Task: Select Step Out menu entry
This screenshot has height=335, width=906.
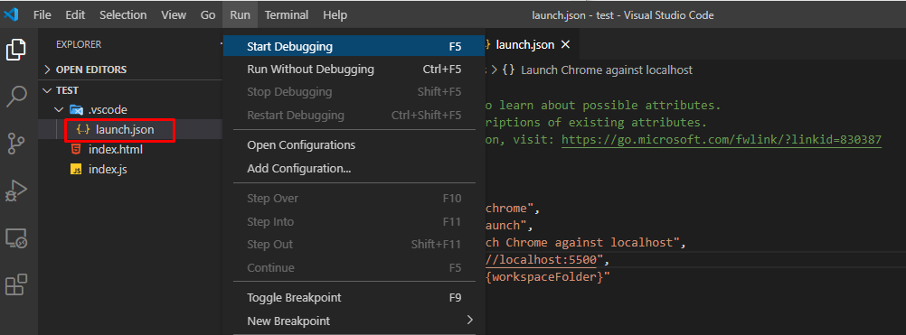Action: coord(354,244)
